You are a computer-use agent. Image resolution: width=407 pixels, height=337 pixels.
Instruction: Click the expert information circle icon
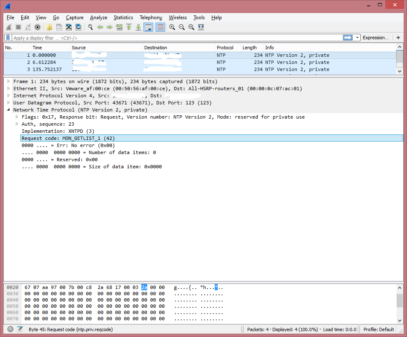(x=10, y=329)
